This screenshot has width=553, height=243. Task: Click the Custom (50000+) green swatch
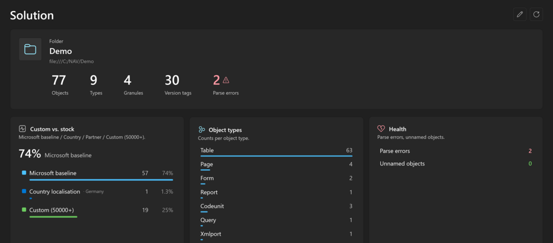(x=24, y=210)
